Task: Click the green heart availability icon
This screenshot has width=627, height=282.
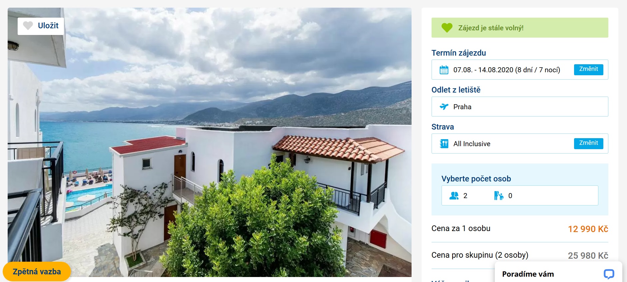Action: click(x=447, y=28)
